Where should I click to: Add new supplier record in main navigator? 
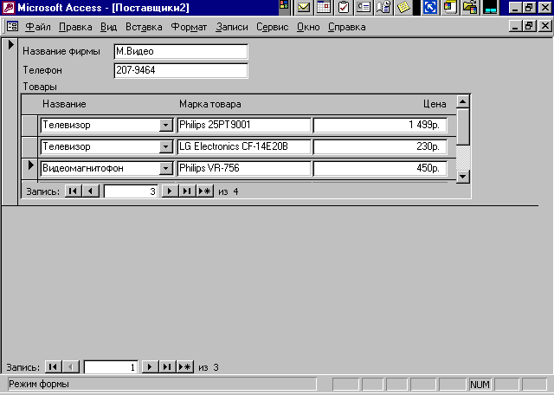pyautogui.click(x=185, y=367)
